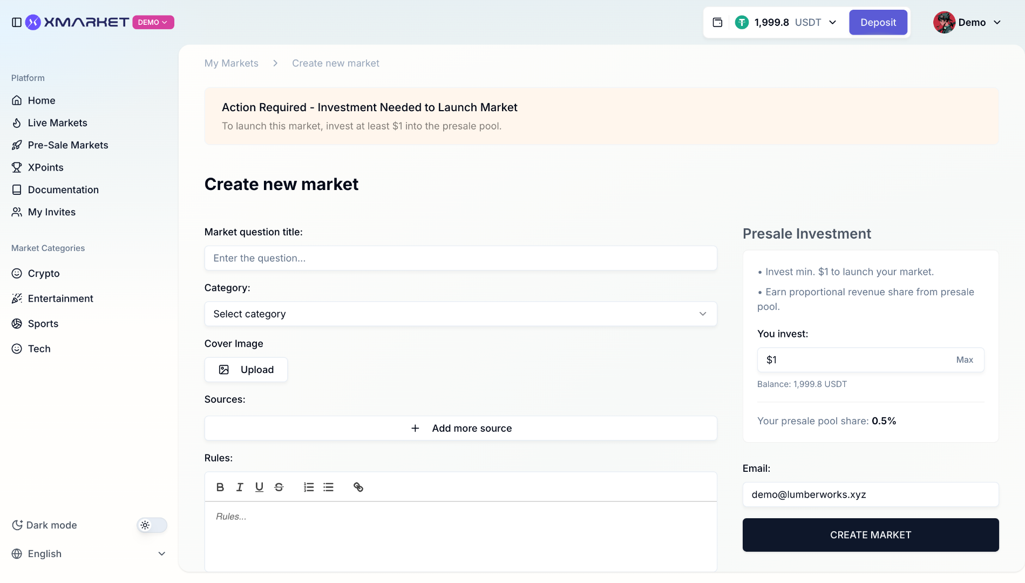
Task: Click the sidebar collapse icon
Action: 17,22
